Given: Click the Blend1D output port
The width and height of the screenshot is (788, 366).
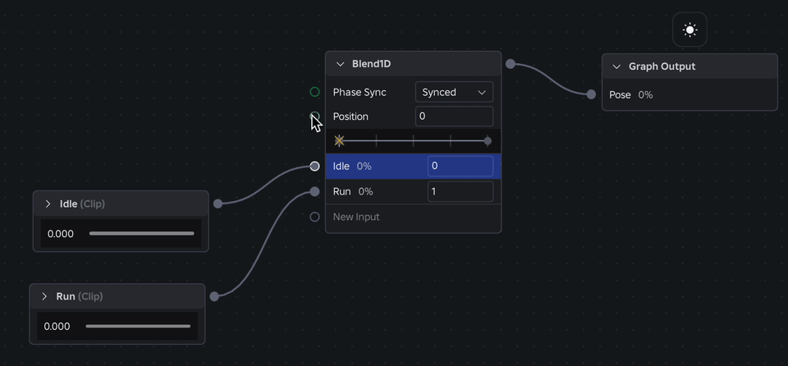Looking at the screenshot, I should (x=511, y=64).
